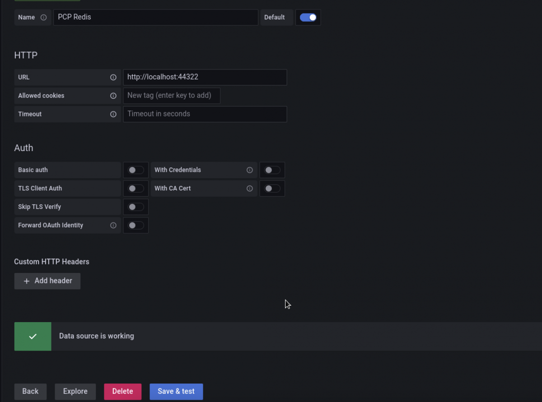542x402 pixels.
Task: Click the Timeout info icon
Action: tap(113, 114)
